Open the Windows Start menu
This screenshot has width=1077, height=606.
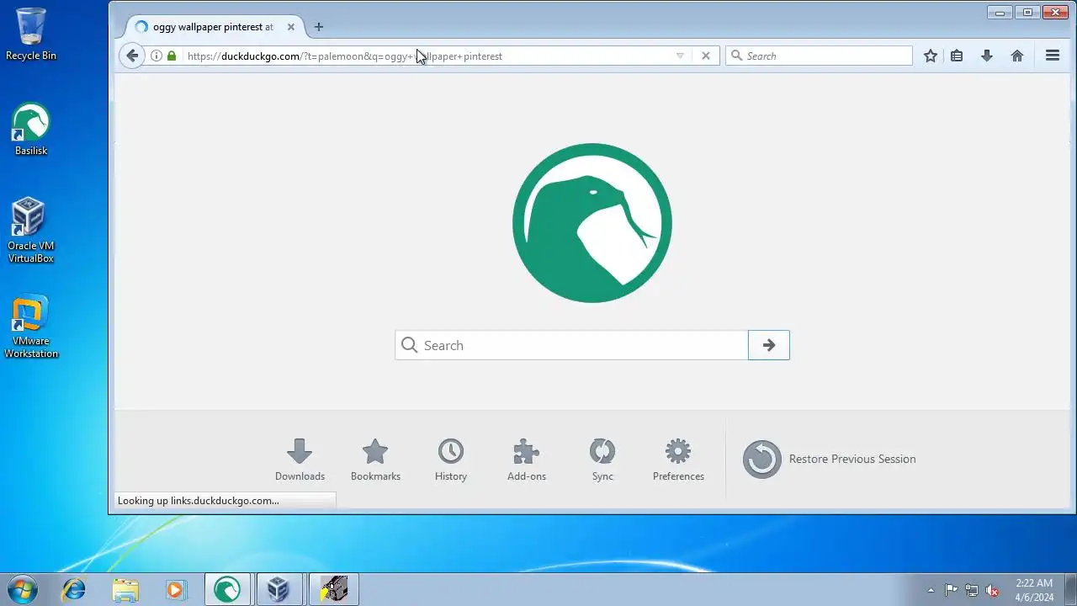pyautogui.click(x=23, y=589)
